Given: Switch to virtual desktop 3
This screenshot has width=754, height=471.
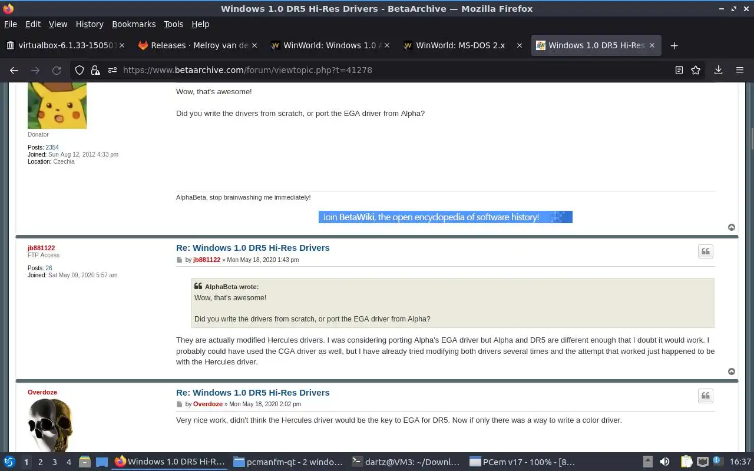Looking at the screenshot, I should [55, 462].
